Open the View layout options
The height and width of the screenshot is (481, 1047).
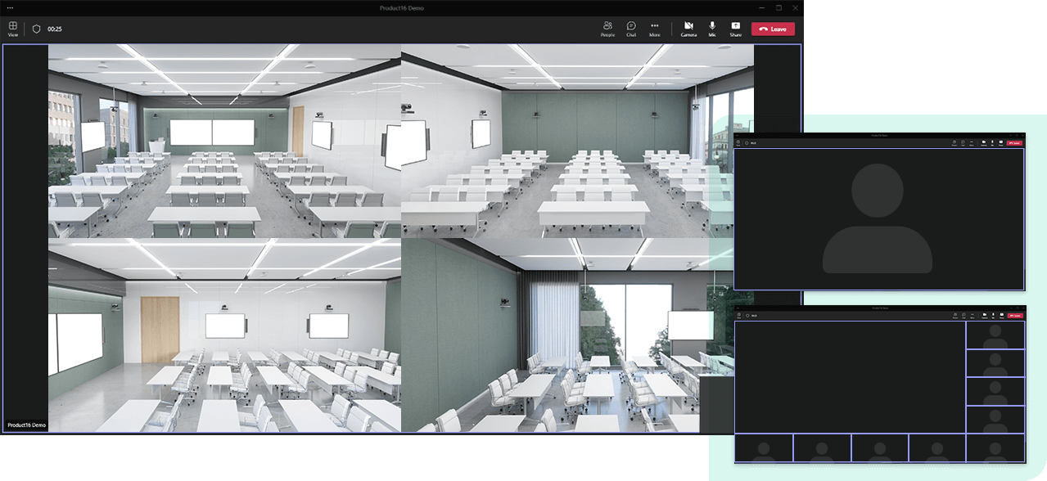pos(13,29)
